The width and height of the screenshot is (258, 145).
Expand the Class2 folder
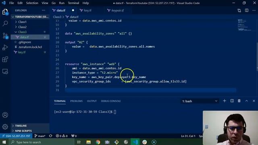coord(22,27)
